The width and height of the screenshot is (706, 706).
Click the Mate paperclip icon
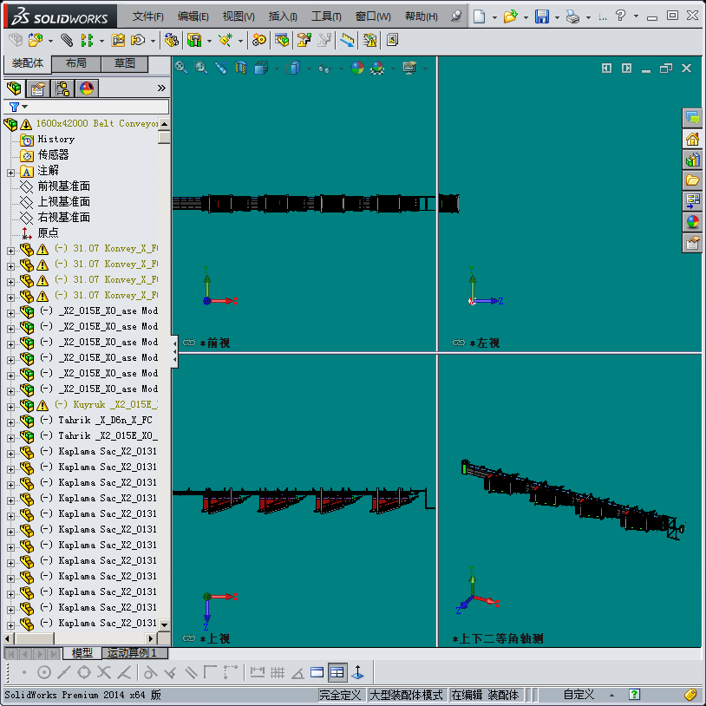[x=67, y=41]
